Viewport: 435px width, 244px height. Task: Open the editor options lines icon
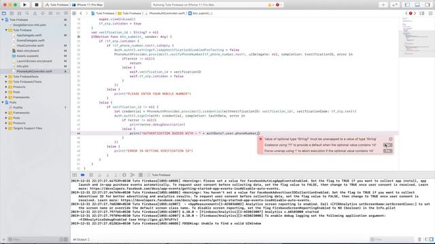point(422,14)
